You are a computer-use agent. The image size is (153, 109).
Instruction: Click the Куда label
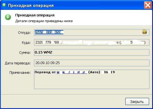[x=26, y=43]
